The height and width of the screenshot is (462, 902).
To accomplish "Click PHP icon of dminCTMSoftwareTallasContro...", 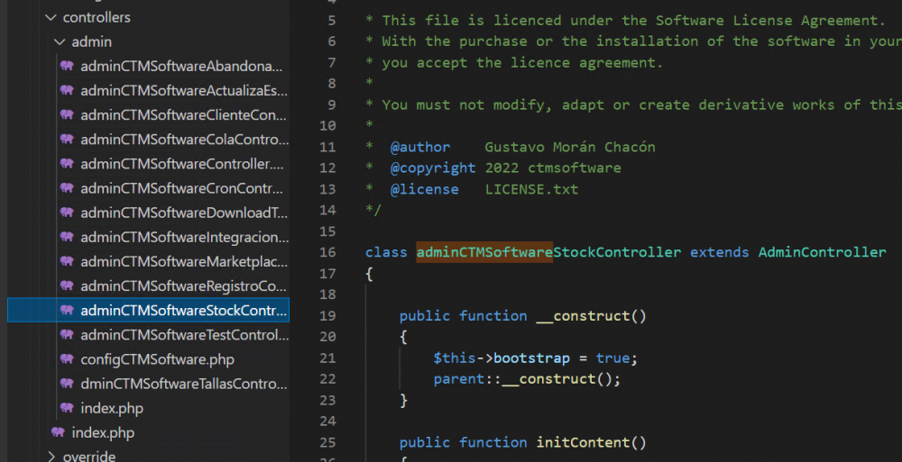I will [67, 383].
